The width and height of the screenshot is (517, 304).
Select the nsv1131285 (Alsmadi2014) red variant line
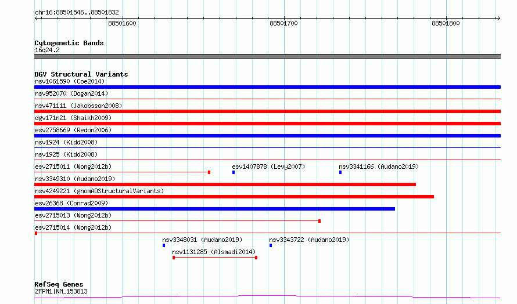215,258
